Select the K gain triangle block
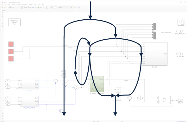 point(141,98)
